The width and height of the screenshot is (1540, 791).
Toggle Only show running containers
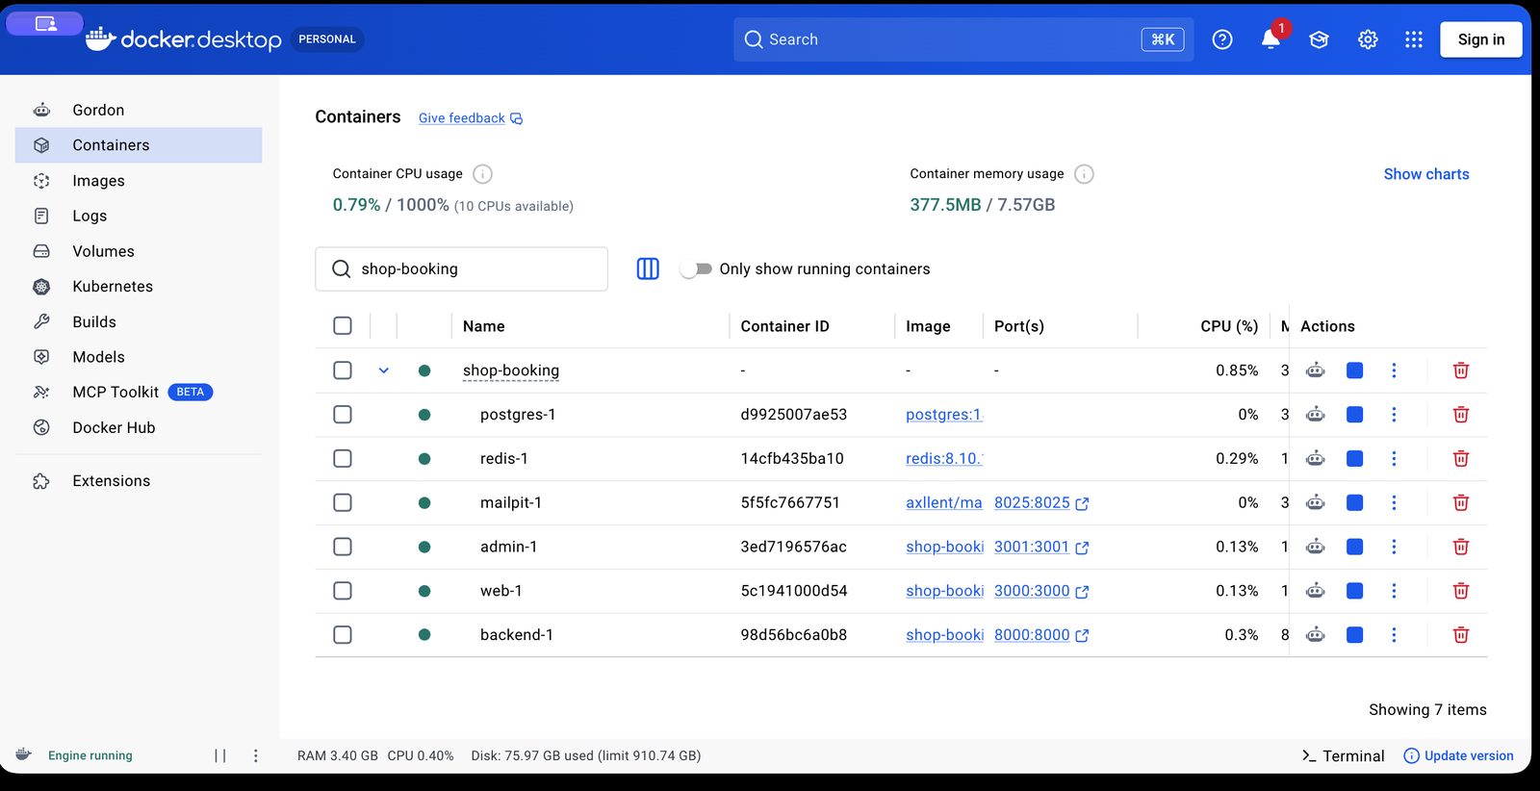click(x=696, y=269)
